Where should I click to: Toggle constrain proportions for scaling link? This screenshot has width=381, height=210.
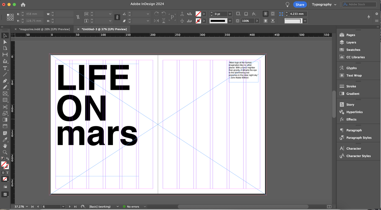pyautogui.click(x=117, y=17)
